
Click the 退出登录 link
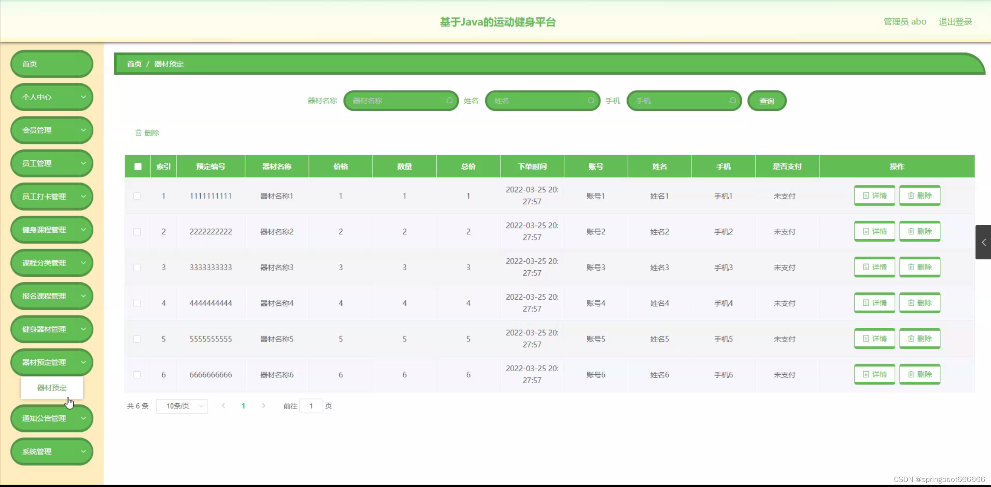click(955, 22)
